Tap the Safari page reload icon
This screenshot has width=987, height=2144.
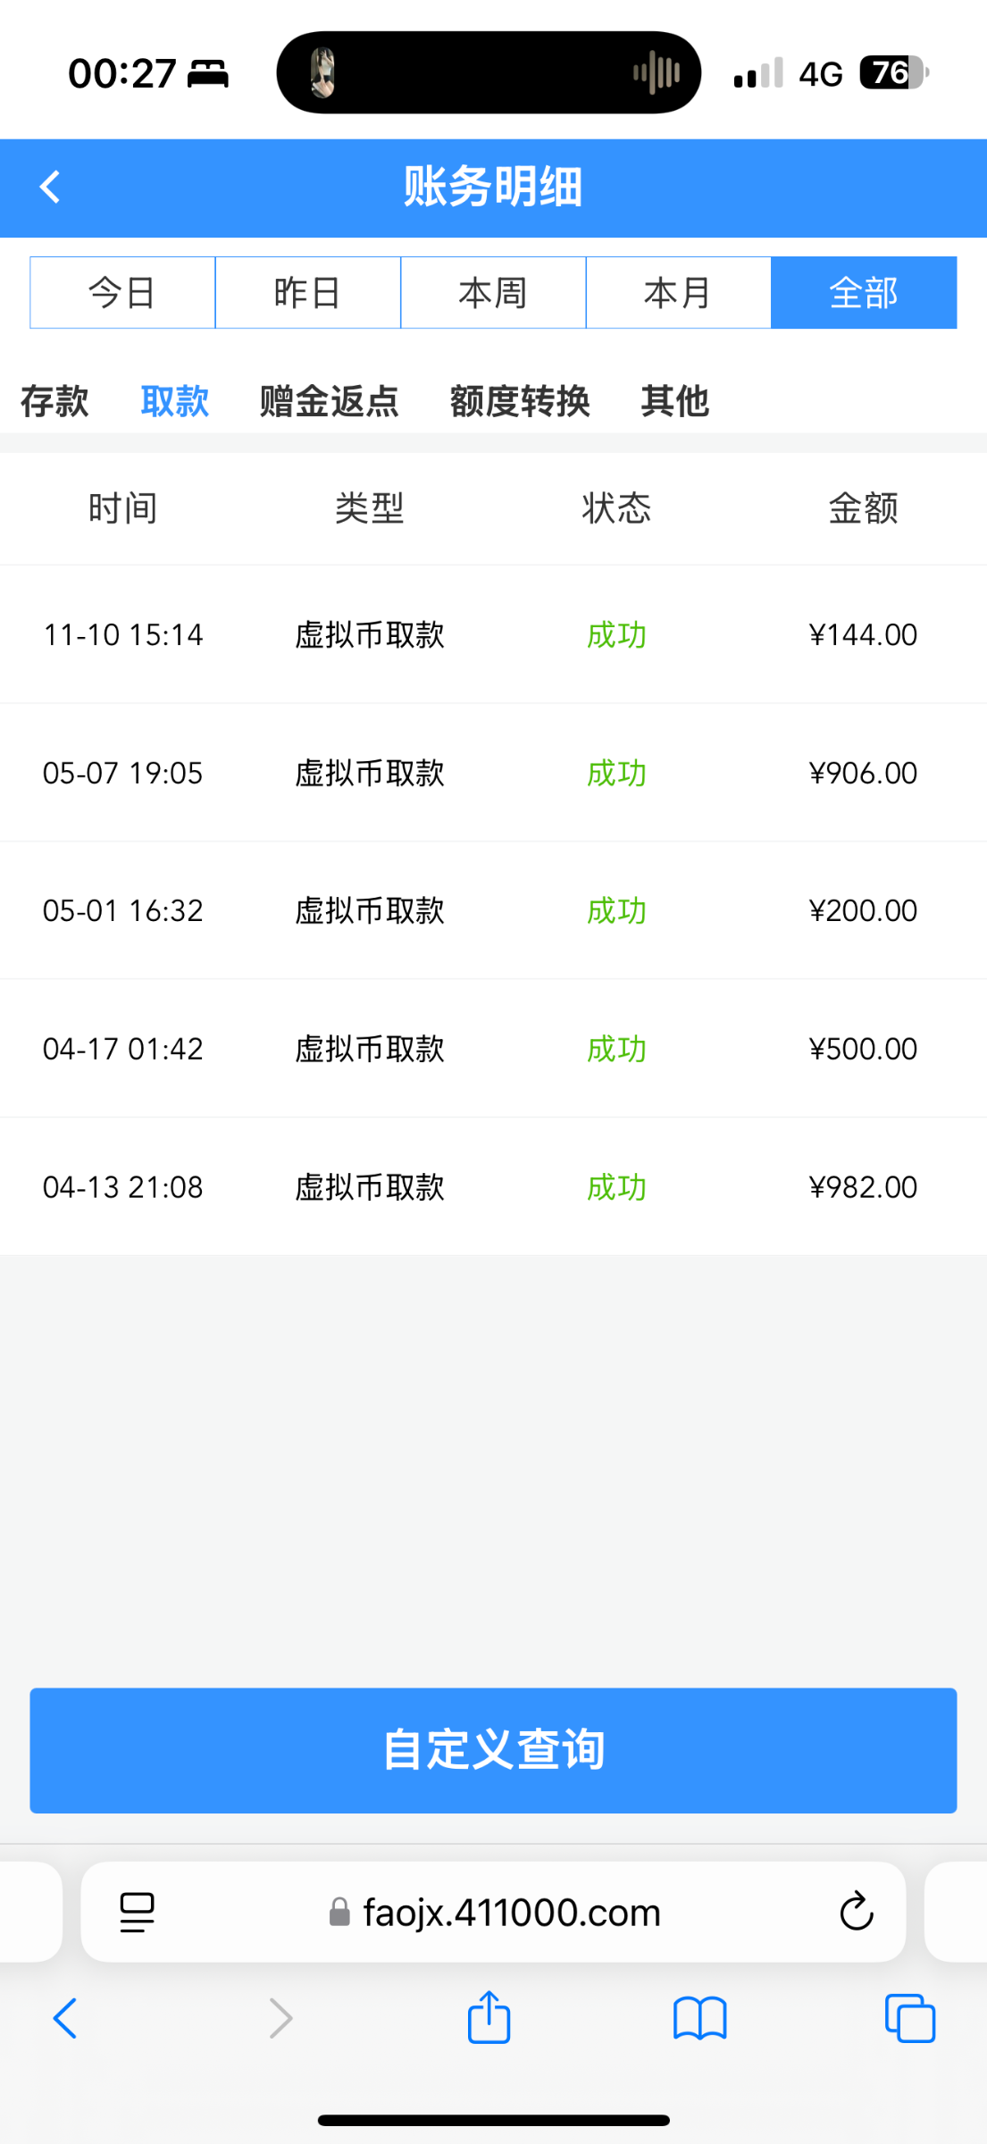(856, 1912)
